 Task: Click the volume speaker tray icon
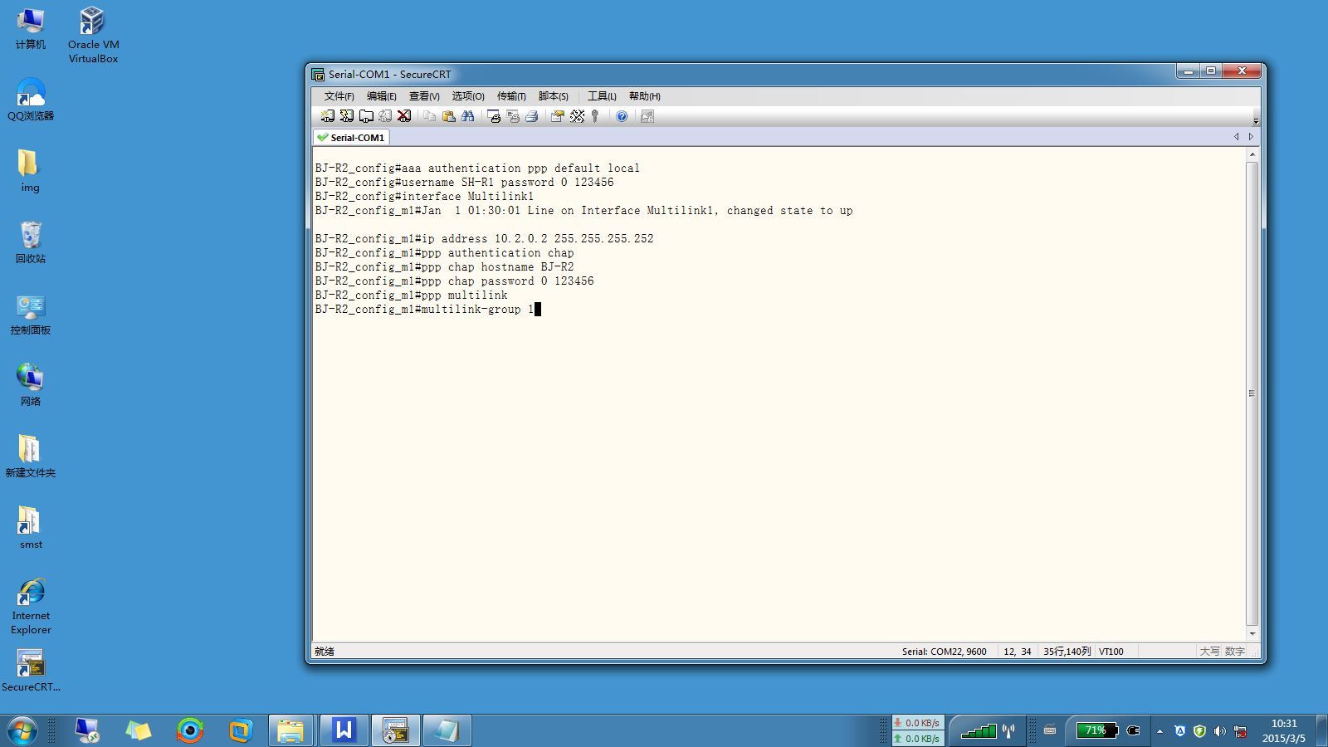click(1219, 731)
